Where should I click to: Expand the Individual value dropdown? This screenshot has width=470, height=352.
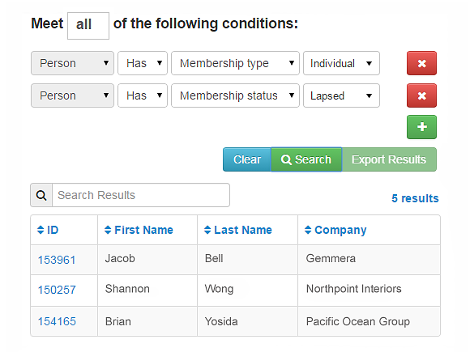(x=341, y=63)
